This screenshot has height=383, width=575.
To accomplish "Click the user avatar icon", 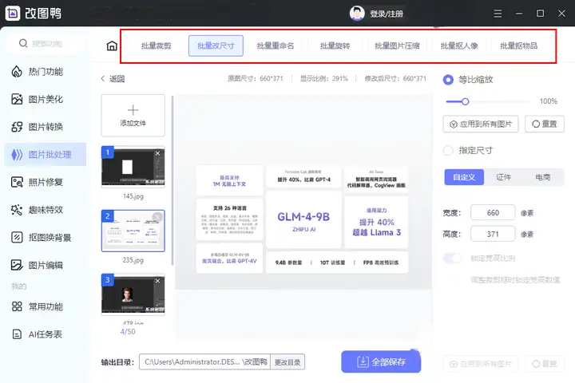I will tap(357, 14).
